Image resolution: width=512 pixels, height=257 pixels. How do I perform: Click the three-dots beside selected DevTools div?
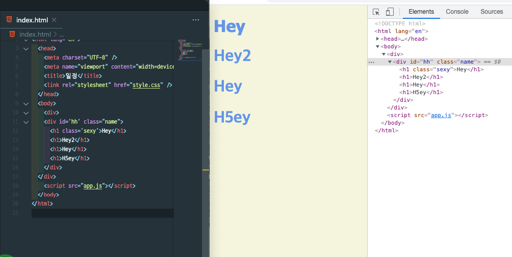click(371, 62)
